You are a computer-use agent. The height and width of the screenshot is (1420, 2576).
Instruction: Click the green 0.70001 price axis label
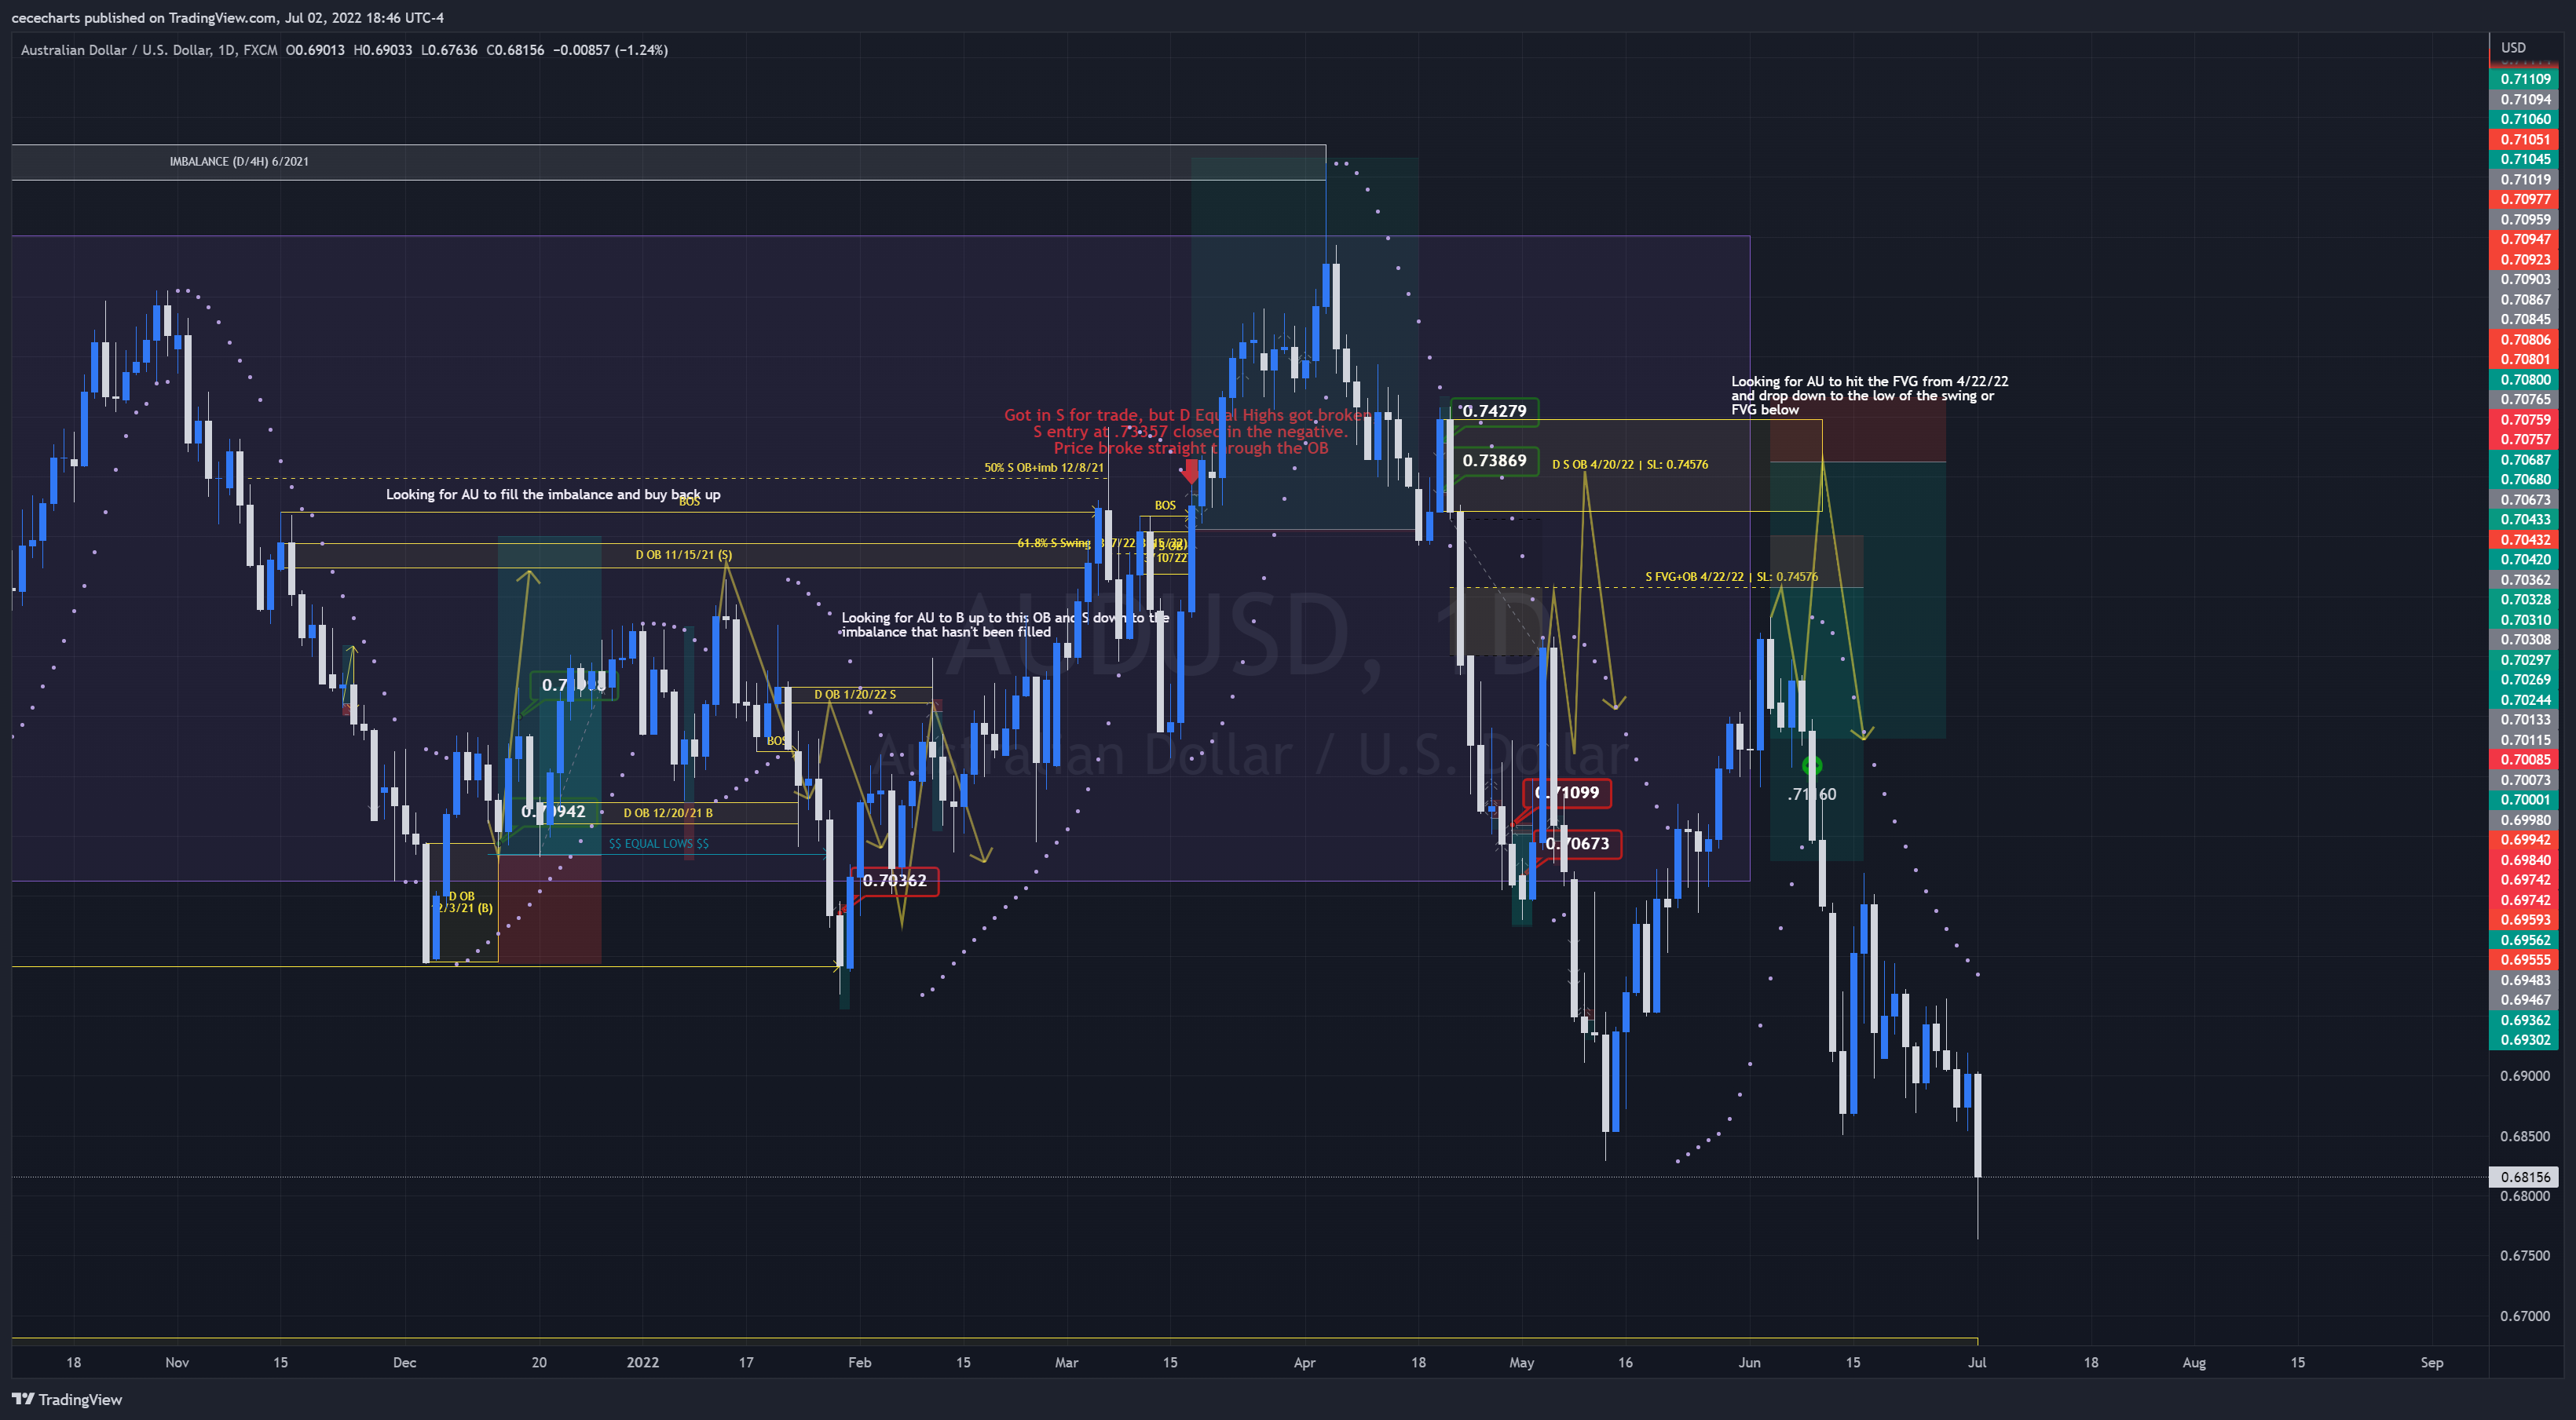tap(2524, 799)
